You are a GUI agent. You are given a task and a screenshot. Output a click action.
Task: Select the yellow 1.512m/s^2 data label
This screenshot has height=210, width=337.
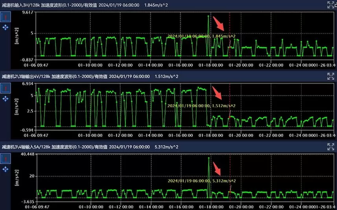201,106
